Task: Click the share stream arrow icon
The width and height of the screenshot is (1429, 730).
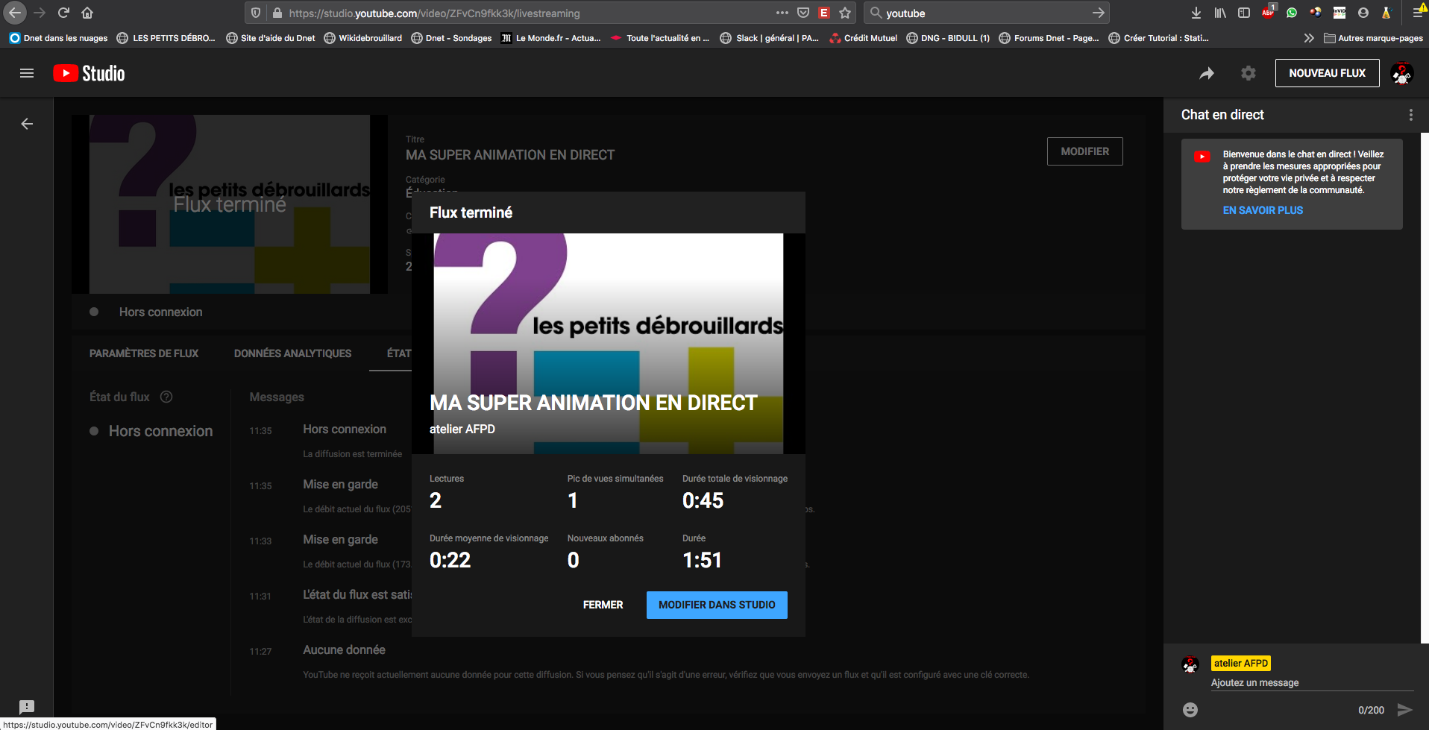Action: [1206, 73]
